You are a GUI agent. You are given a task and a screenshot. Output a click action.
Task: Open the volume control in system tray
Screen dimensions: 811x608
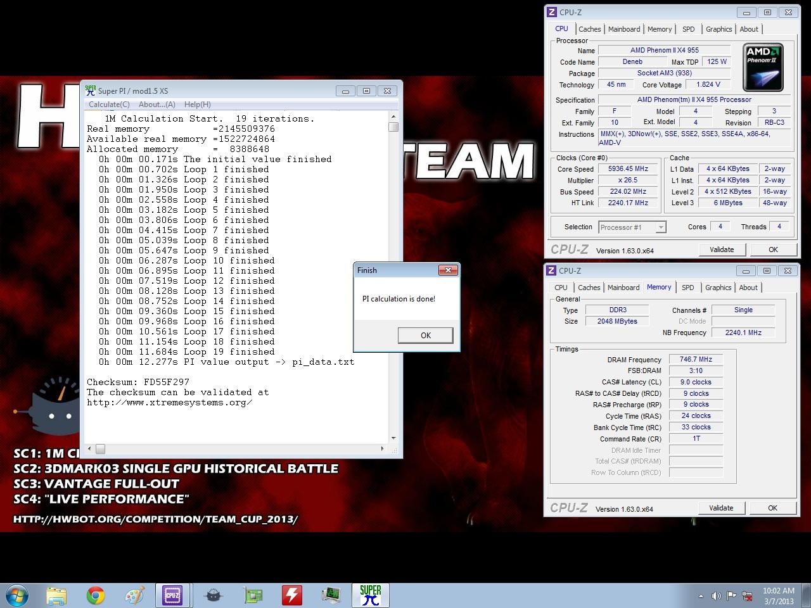(716, 596)
